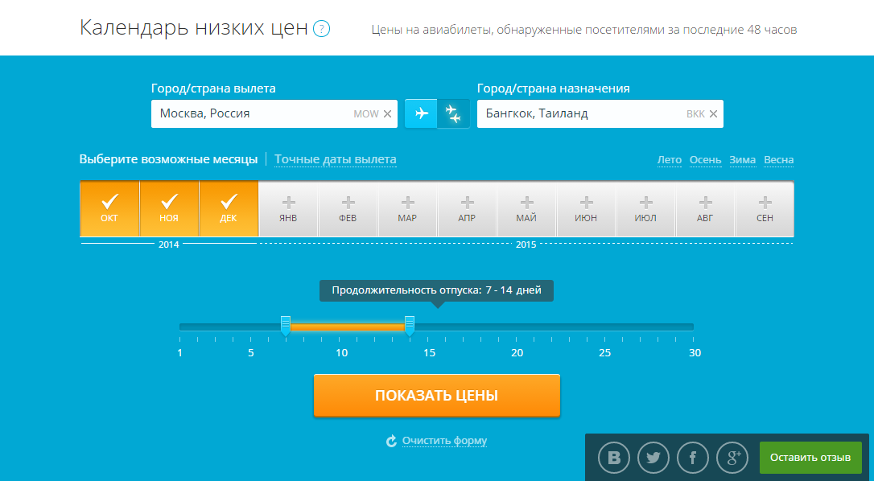
Task: Share via VK social icon
Action: click(x=614, y=458)
